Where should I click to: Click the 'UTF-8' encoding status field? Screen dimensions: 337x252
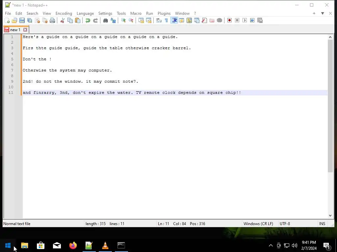coord(285,224)
